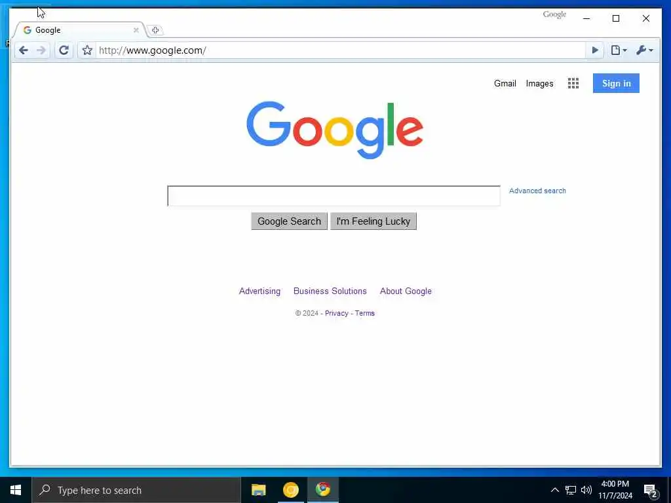Click the blue Sign in button
This screenshot has height=503, width=671.
tap(616, 83)
